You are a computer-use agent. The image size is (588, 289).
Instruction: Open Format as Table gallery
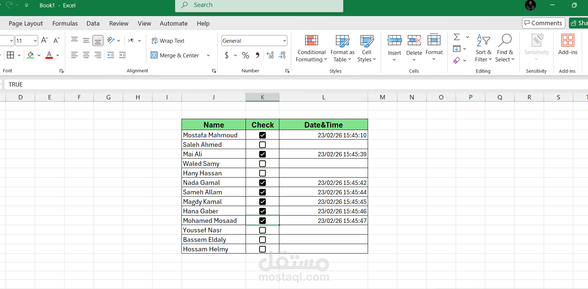pyautogui.click(x=342, y=48)
